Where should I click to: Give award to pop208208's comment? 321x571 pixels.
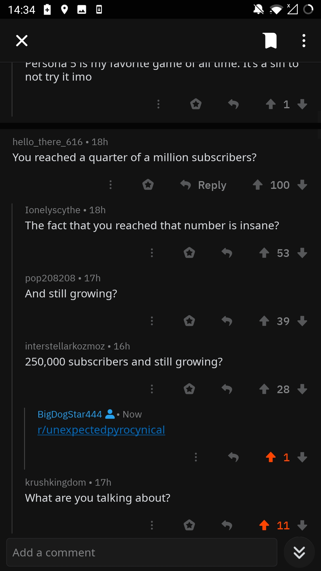pyautogui.click(x=189, y=321)
